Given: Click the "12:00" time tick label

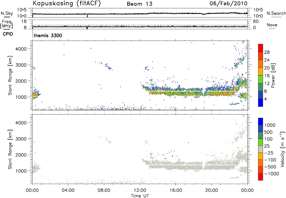Looking at the screenshot, I should pos(140,190).
